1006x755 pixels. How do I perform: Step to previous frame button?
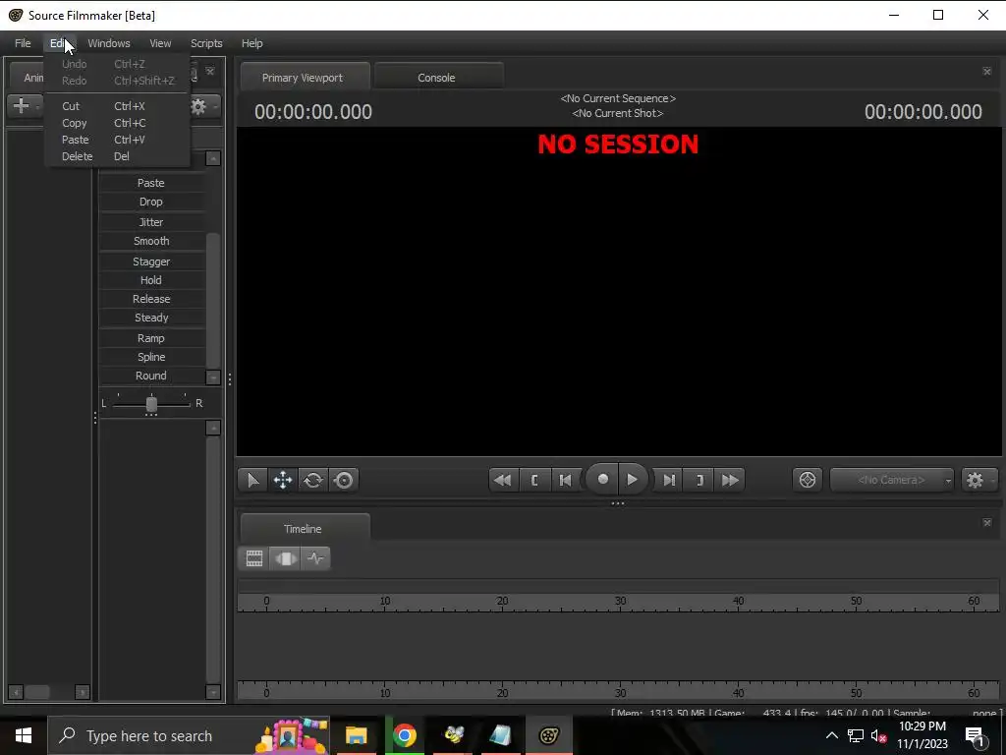click(x=565, y=480)
